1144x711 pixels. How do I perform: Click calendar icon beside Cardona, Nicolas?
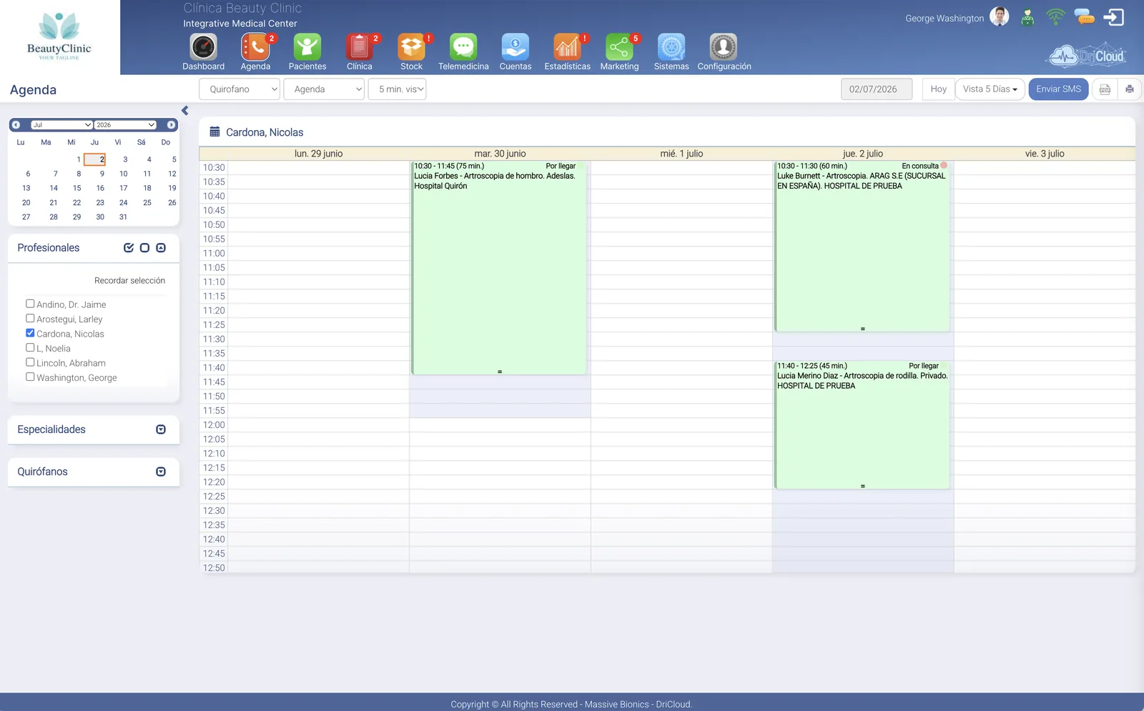214,131
